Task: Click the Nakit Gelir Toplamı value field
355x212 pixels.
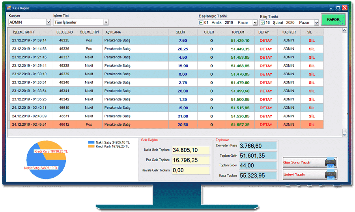Action: [191, 150]
